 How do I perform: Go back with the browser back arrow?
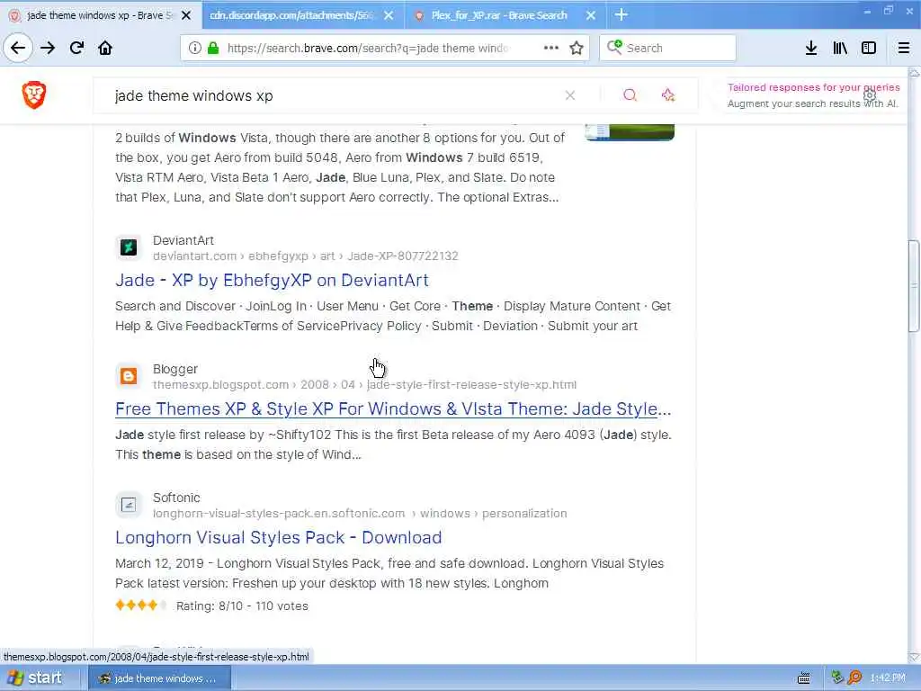click(x=18, y=48)
